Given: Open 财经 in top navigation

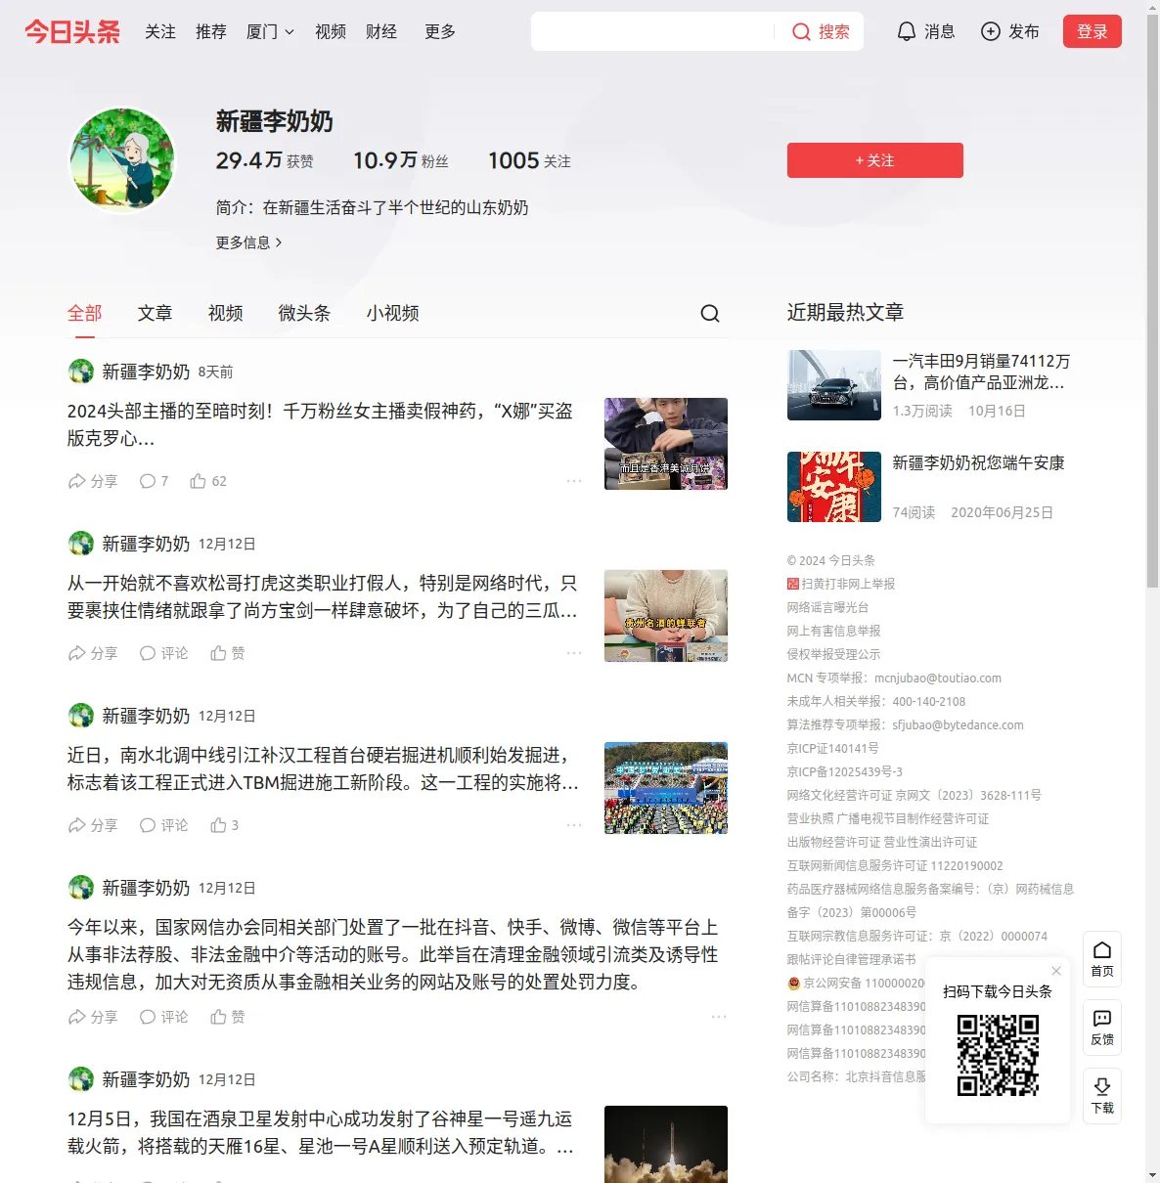Looking at the screenshot, I should point(381,31).
